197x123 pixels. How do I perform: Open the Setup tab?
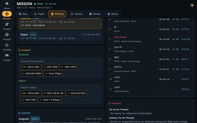click(x=112, y=14)
